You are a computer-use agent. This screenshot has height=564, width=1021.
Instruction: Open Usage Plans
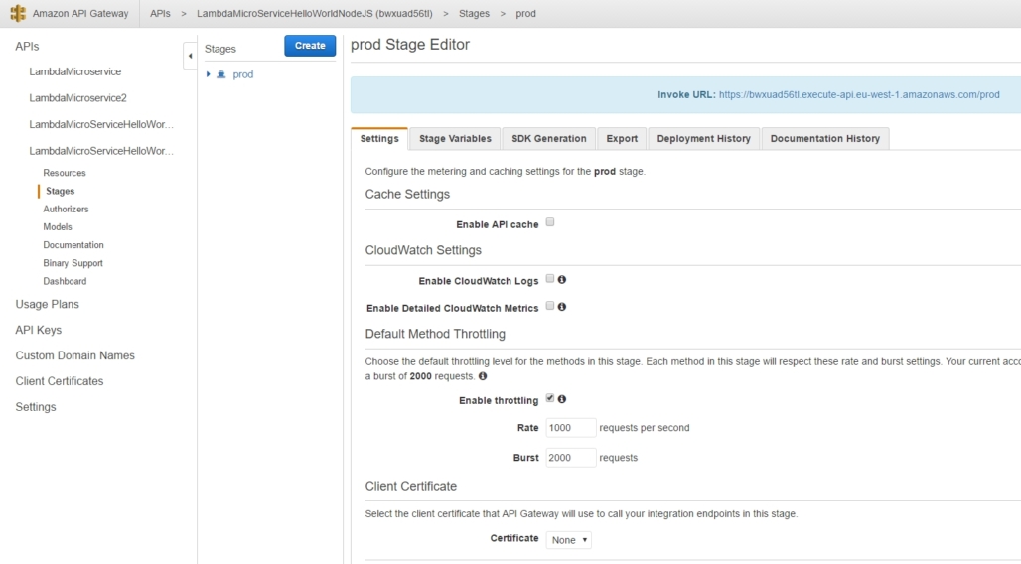click(x=47, y=304)
